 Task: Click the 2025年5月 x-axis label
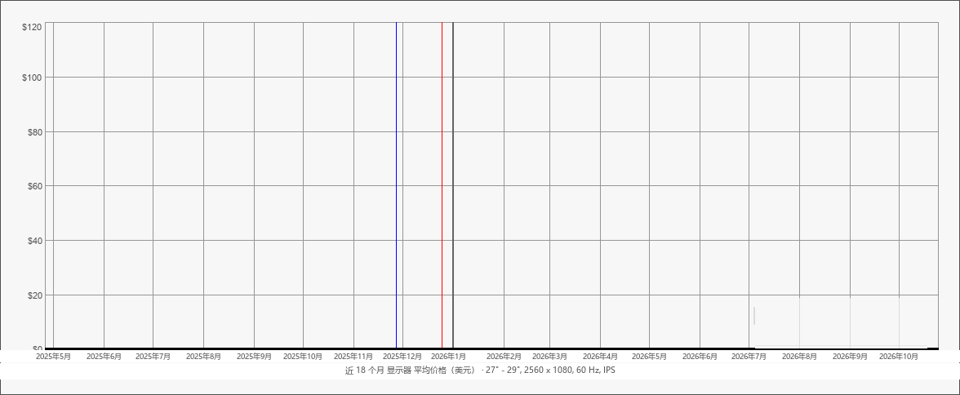pos(54,356)
